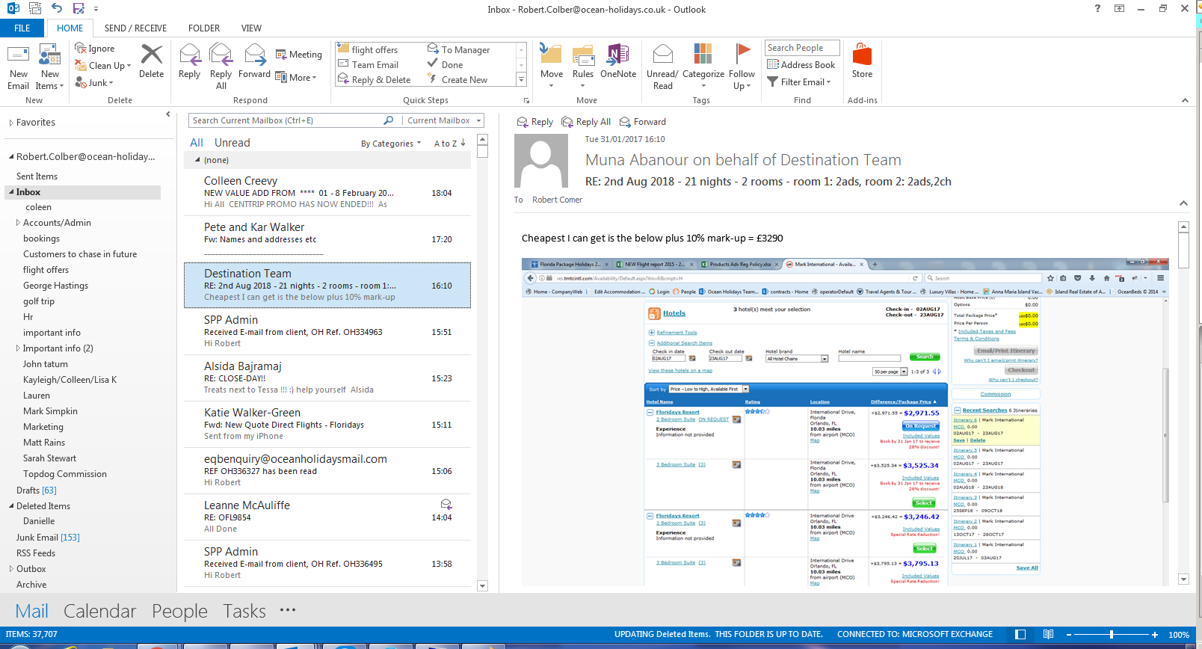The width and height of the screenshot is (1202, 649).
Task: Send the email to OneNote
Action: click(x=618, y=61)
